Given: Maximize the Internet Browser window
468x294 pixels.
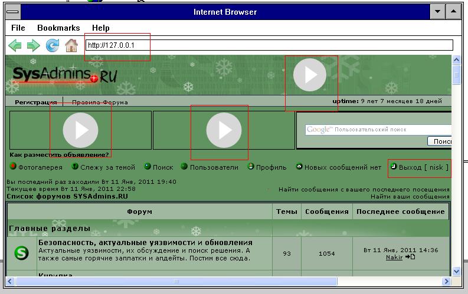Looking at the screenshot, I should point(453,12).
